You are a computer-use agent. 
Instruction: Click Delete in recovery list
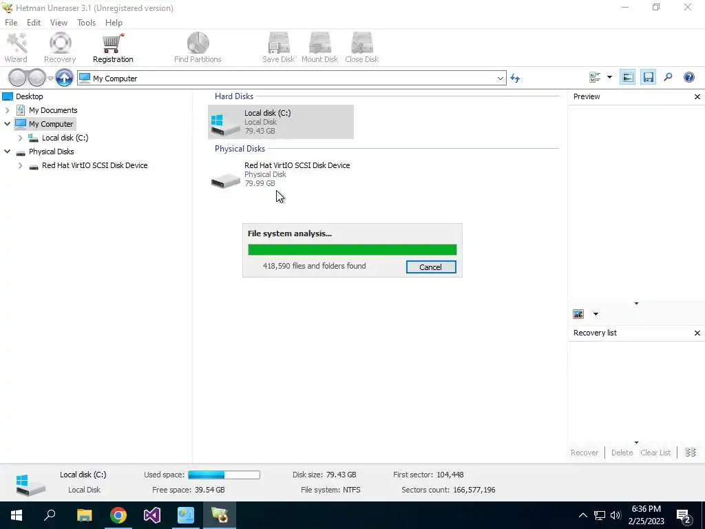tap(622, 453)
